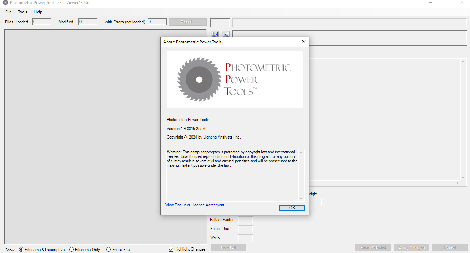This screenshot has height=253, width=470.
Task: Click right arrow of editor horizontal scrollbar
Action: 458,183
